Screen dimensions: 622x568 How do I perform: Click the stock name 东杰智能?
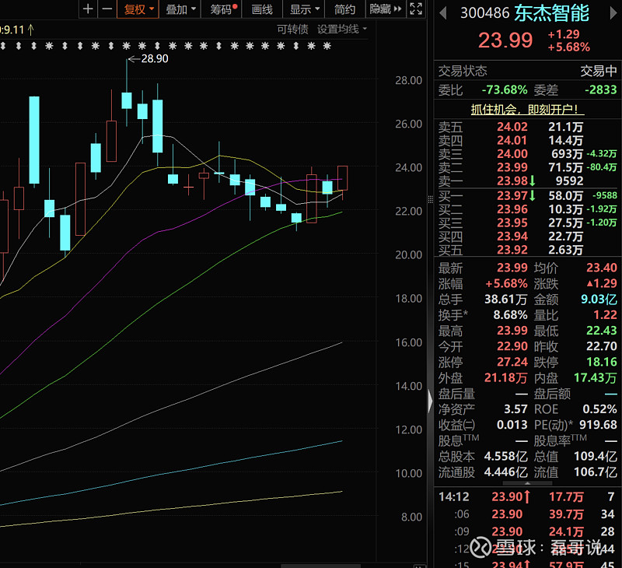click(551, 13)
